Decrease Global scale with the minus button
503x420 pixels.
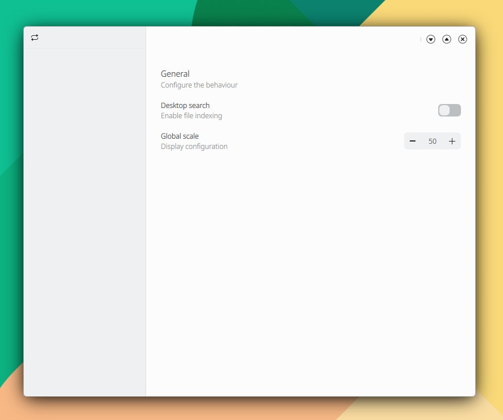[413, 141]
